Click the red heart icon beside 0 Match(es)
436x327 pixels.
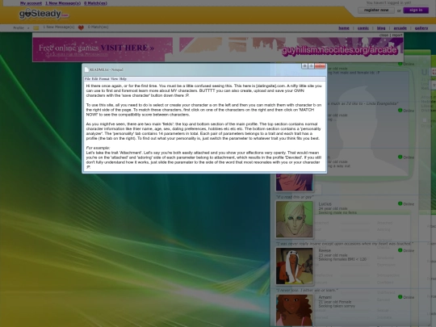(81, 27)
